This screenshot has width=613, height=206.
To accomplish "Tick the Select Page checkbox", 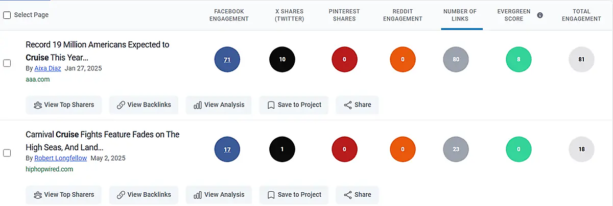I will point(7,15).
